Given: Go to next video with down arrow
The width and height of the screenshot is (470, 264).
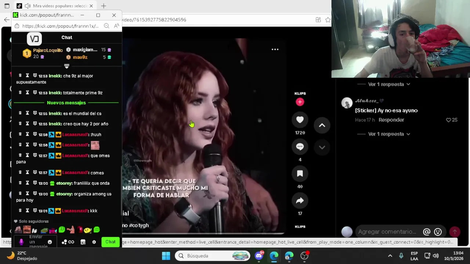Looking at the screenshot, I should tap(322, 147).
